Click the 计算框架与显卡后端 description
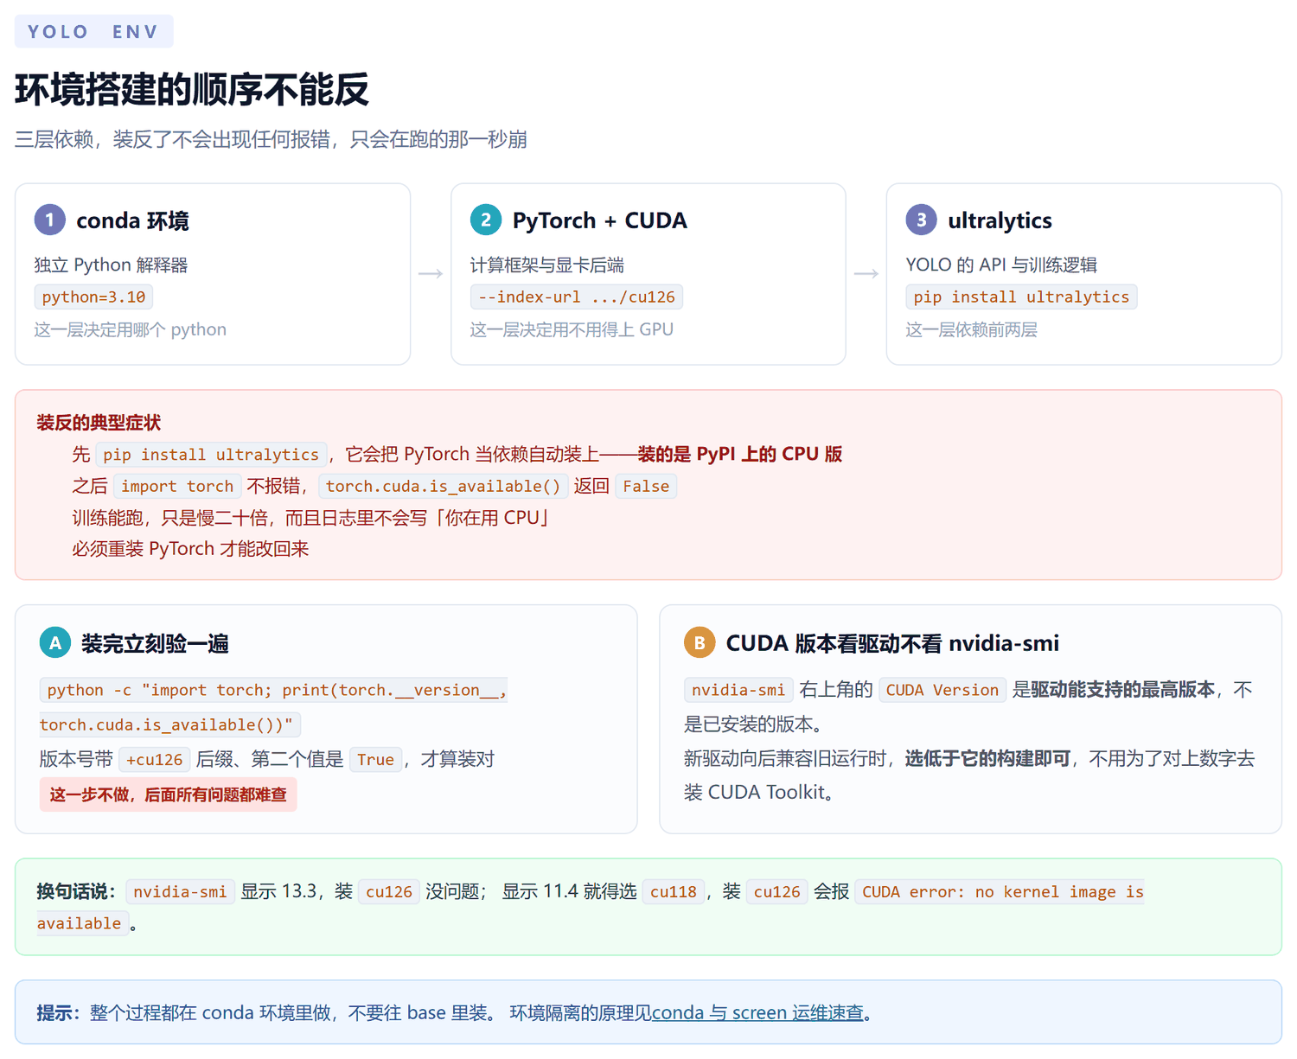The width and height of the screenshot is (1297, 1059). click(547, 265)
